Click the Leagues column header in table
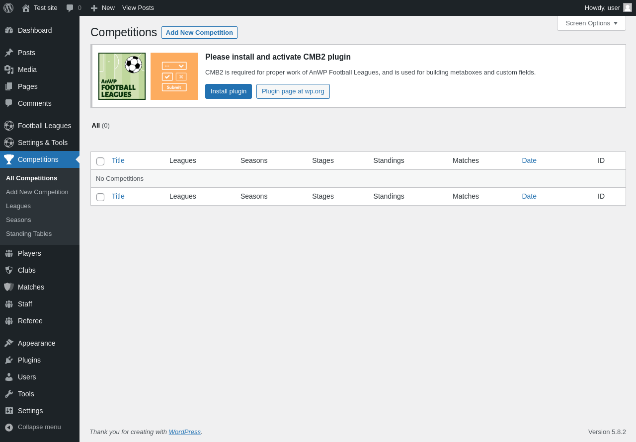This screenshot has height=442, width=636. click(183, 160)
